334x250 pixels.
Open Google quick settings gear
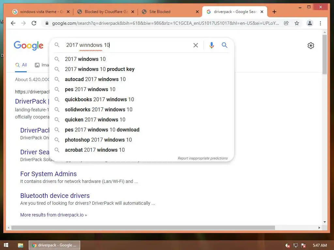click(311, 45)
